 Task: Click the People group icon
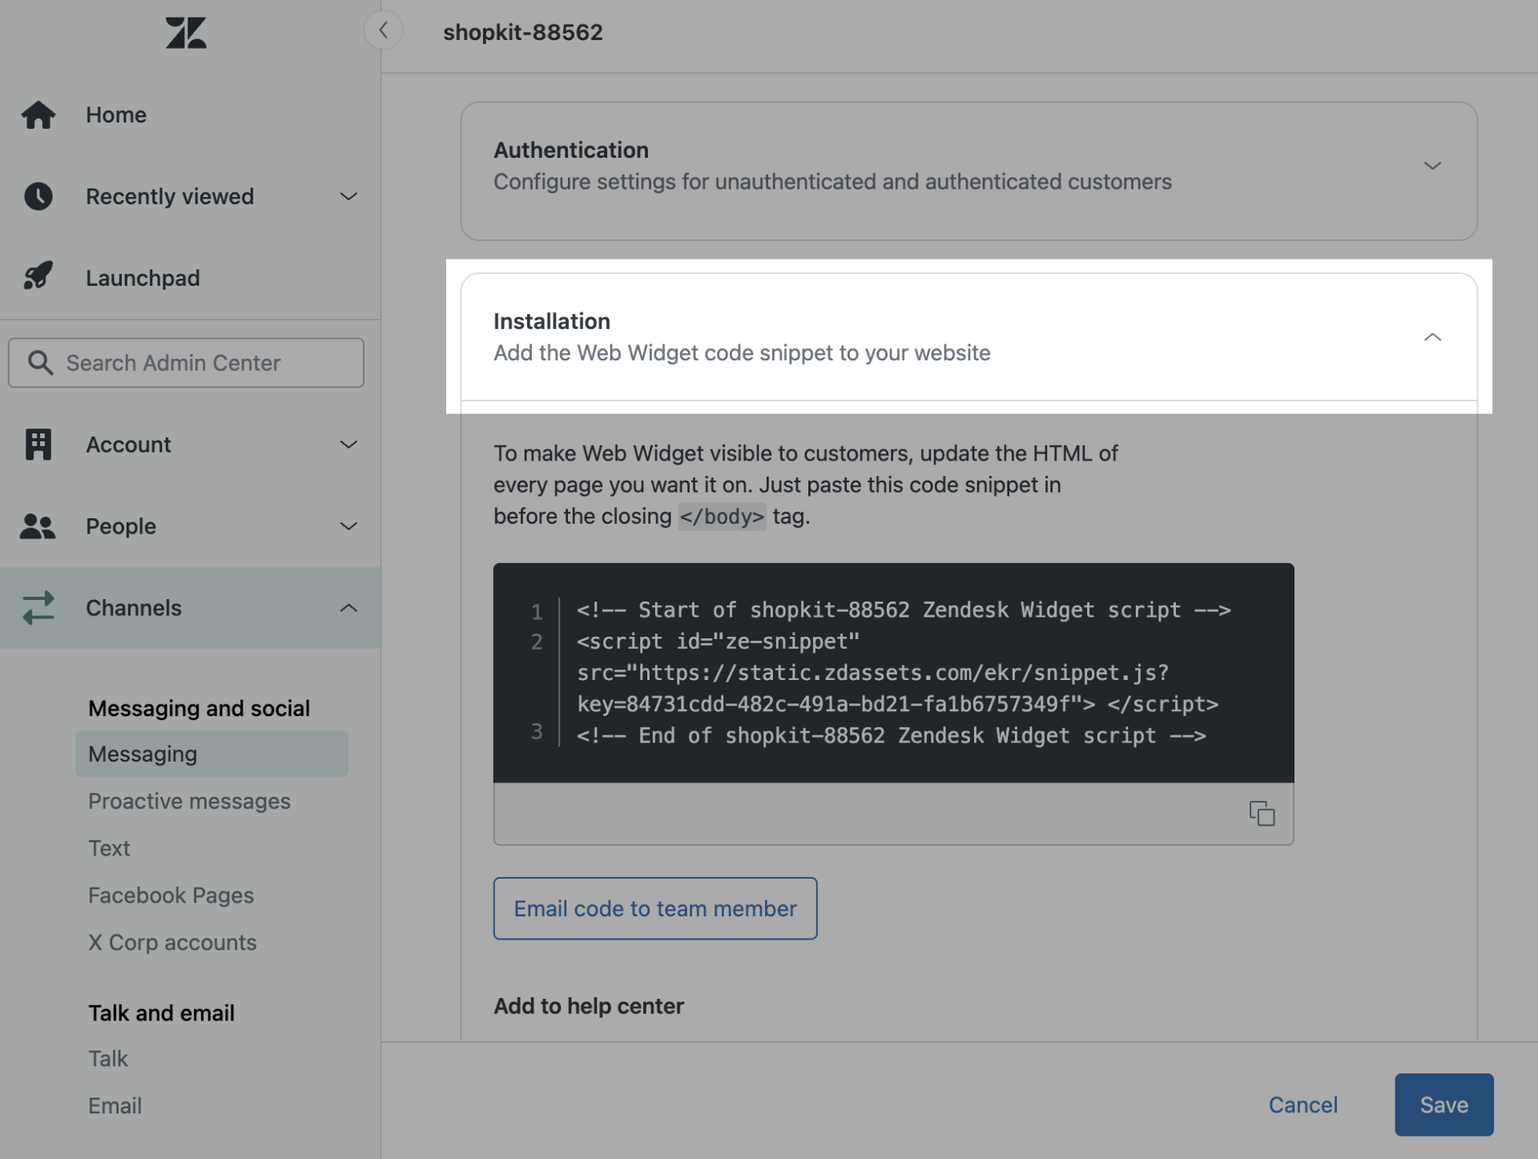38,526
